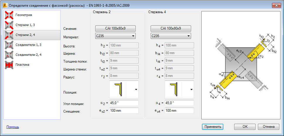Click the ec2 offset field
284x136 pixels.
124,111
